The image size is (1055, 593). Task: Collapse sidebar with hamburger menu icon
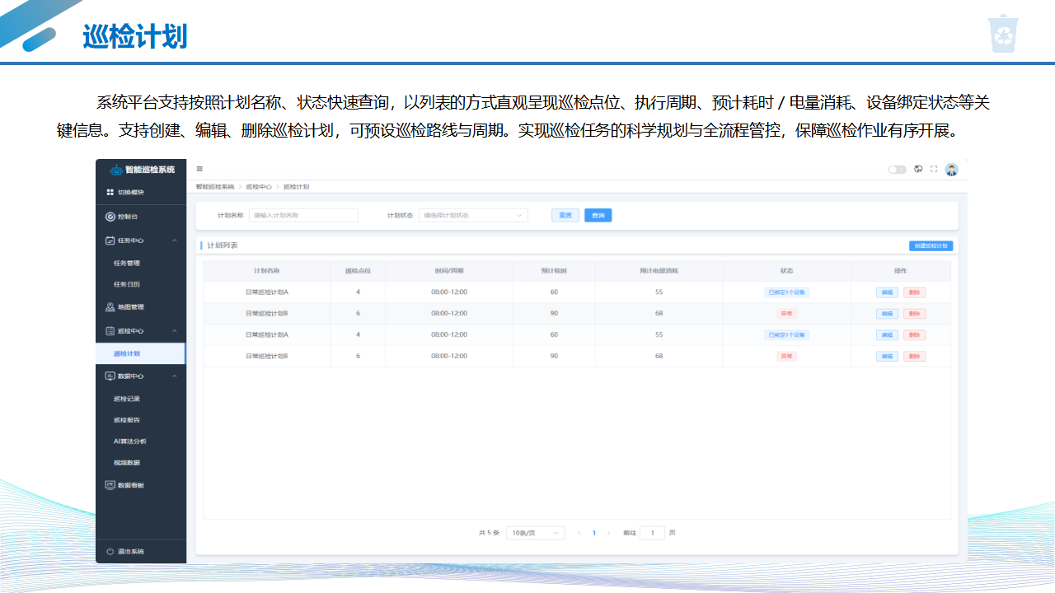click(199, 169)
